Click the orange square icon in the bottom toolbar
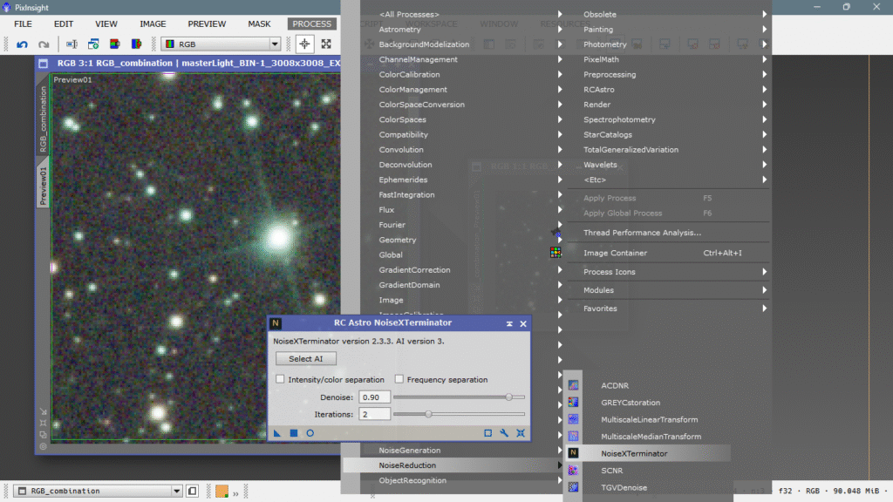Viewport: 893px width, 502px height. [222, 492]
